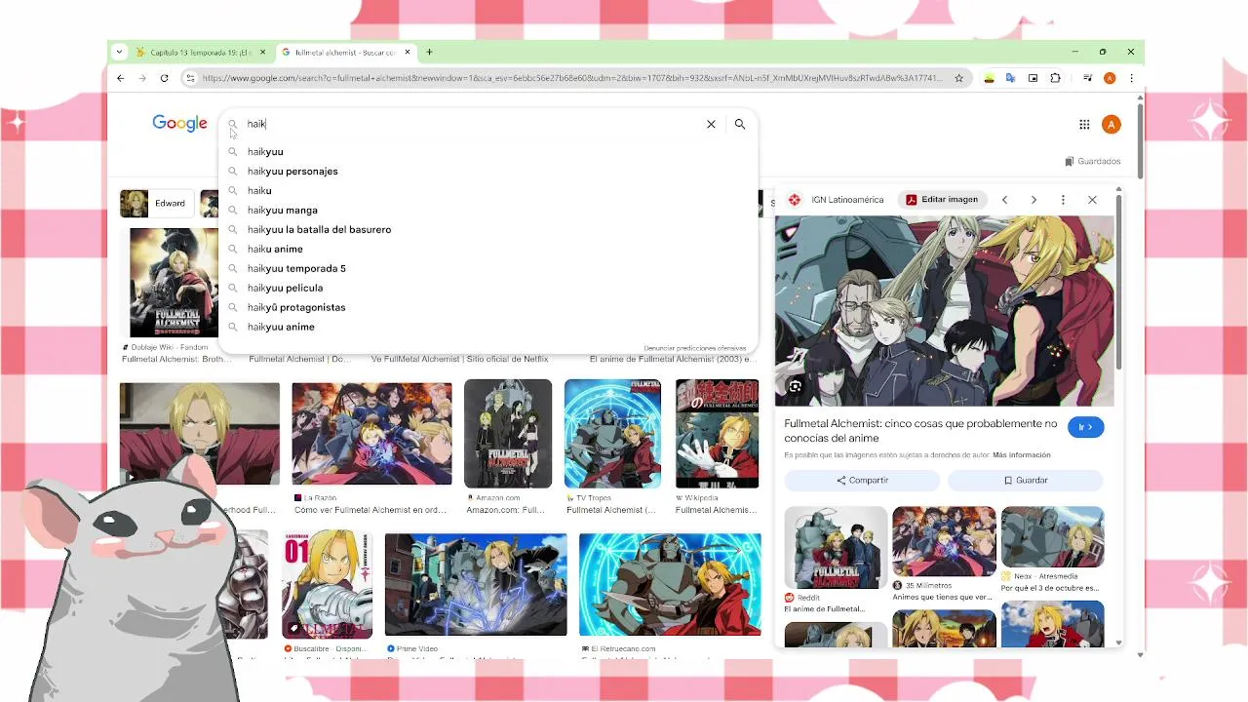Screen dimensions: 1248x702
Task: Select the Edward filter chip
Action: pyautogui.click(x=157, y=203)
